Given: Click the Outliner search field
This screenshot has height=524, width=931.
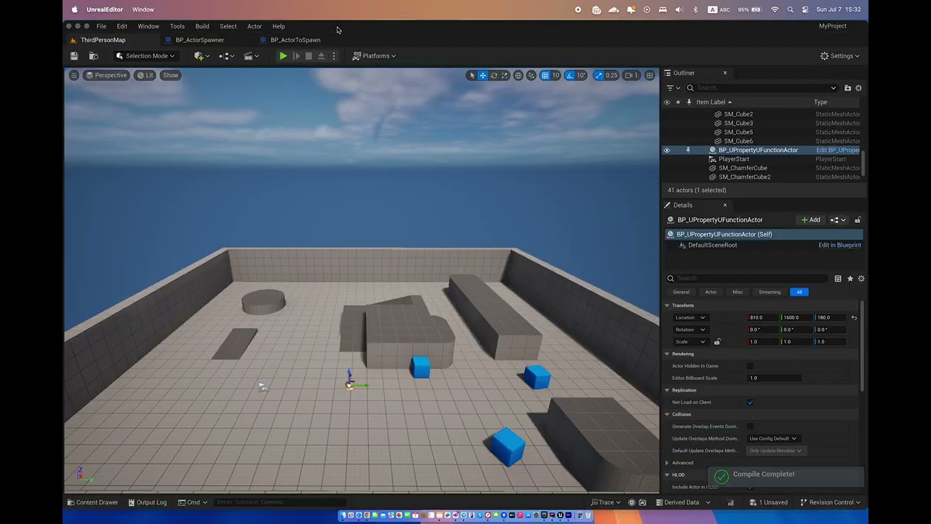Looking at the screenshot, I should [762, 87].
